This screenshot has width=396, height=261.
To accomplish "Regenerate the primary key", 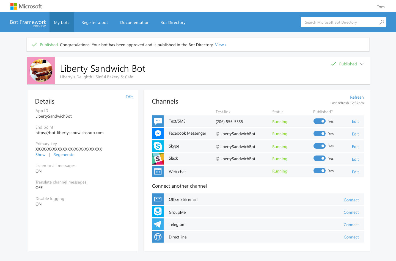I will pos(64,155).
